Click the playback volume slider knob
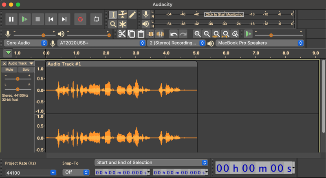326x178 pixels. tap(109, 35)
